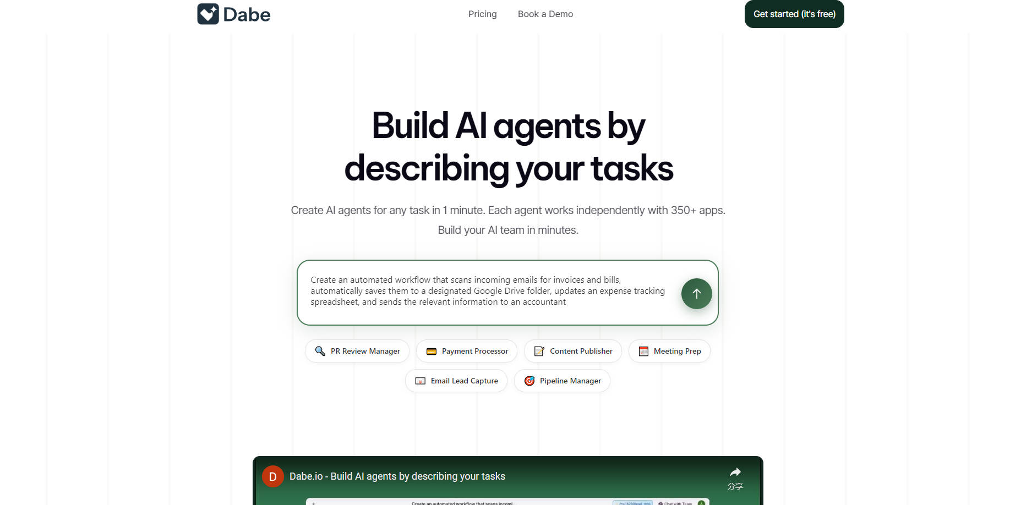This screenshot has height=505, width=1021.
Task: Focus the task description prompt text box
Action: 487,291
